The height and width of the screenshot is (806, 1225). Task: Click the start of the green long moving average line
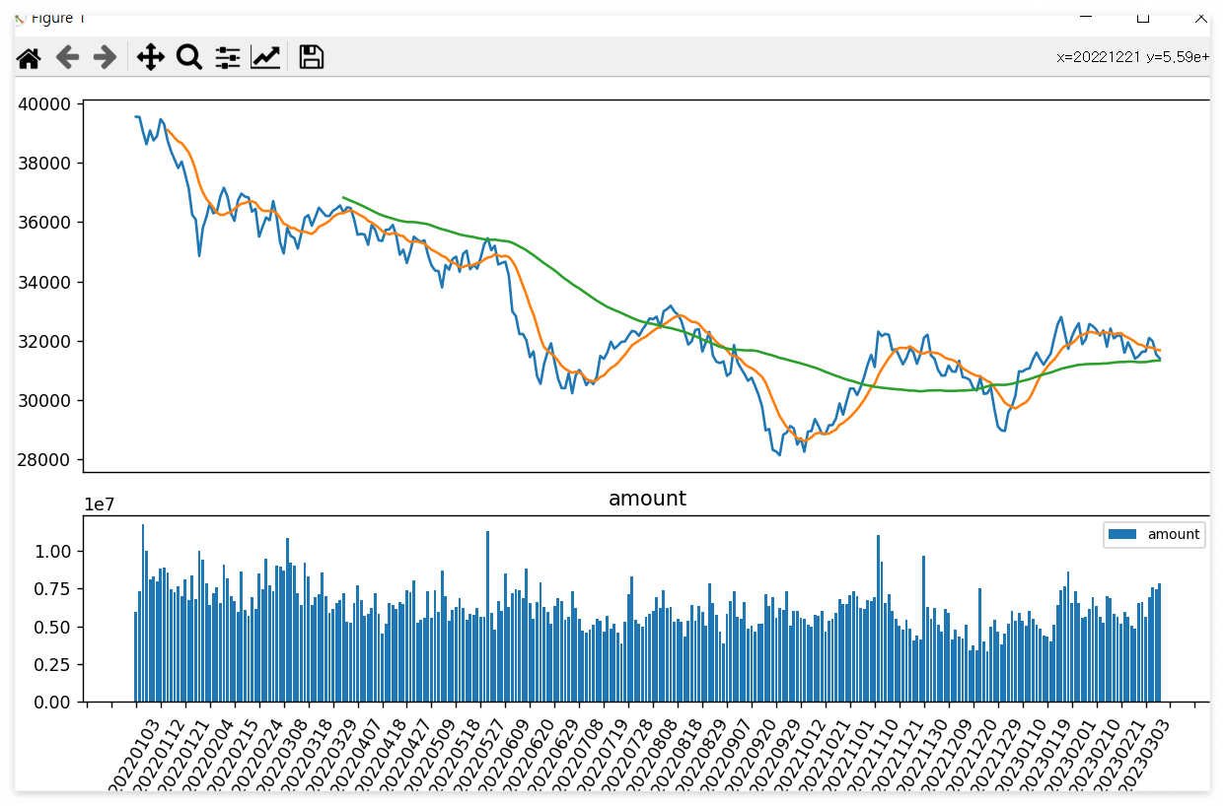[343, 198]
